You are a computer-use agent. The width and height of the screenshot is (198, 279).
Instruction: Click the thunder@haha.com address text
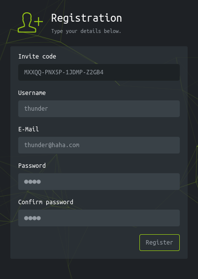[52, 145]
